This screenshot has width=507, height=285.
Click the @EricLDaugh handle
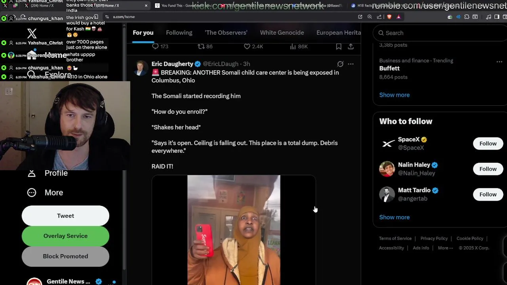[221, 64]
